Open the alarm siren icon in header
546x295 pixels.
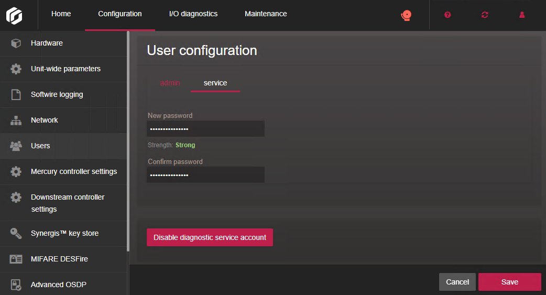coord(406,15)
